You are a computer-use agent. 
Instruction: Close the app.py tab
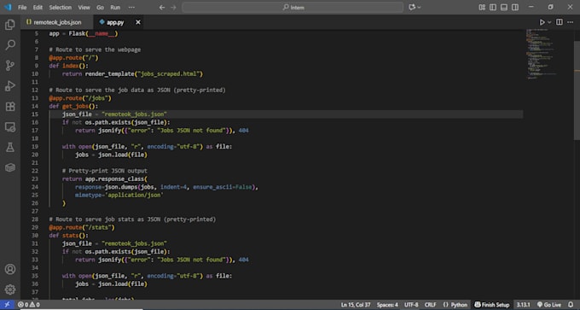click(x=138, y=22)
